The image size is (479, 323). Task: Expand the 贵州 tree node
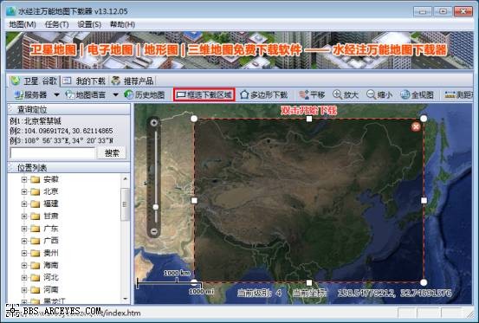point(24,253)
